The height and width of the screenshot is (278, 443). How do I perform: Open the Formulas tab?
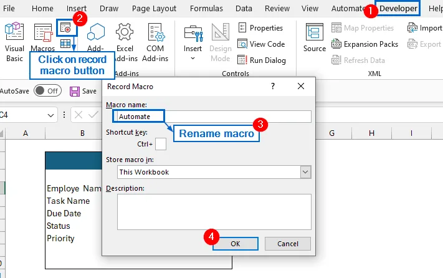point(206,9)
